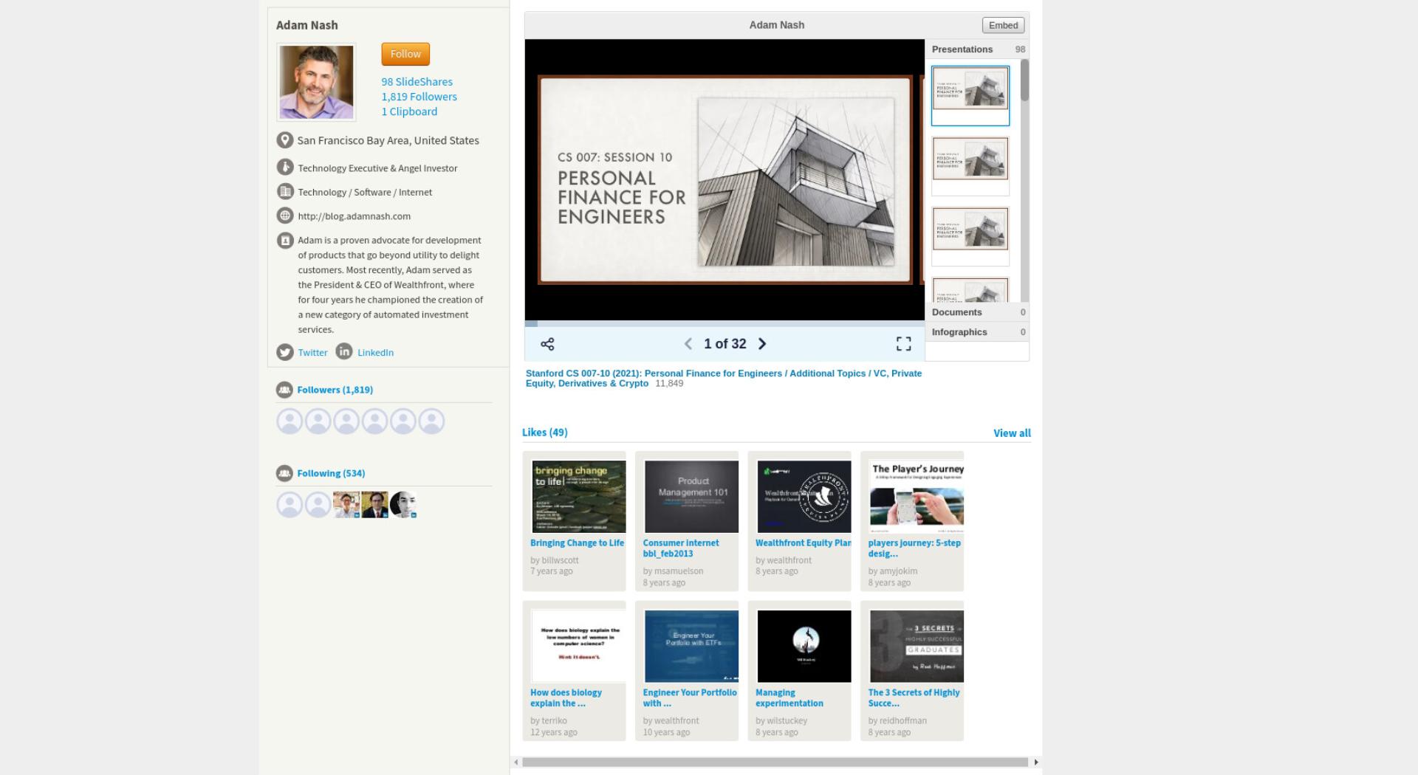
Task: Go to the previous slide arrow
Action: point(688,344)
